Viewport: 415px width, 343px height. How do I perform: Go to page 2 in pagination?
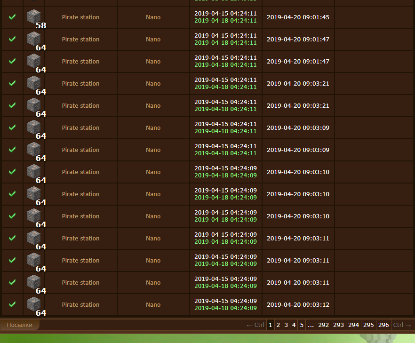pyautogui.click(x=278, y=325)
